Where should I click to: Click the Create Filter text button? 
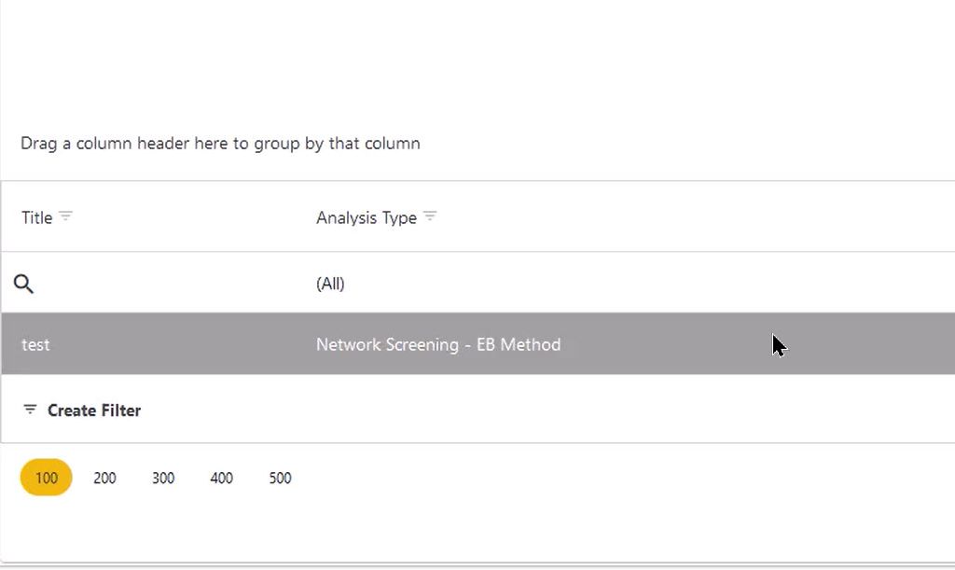coord(94,410)
